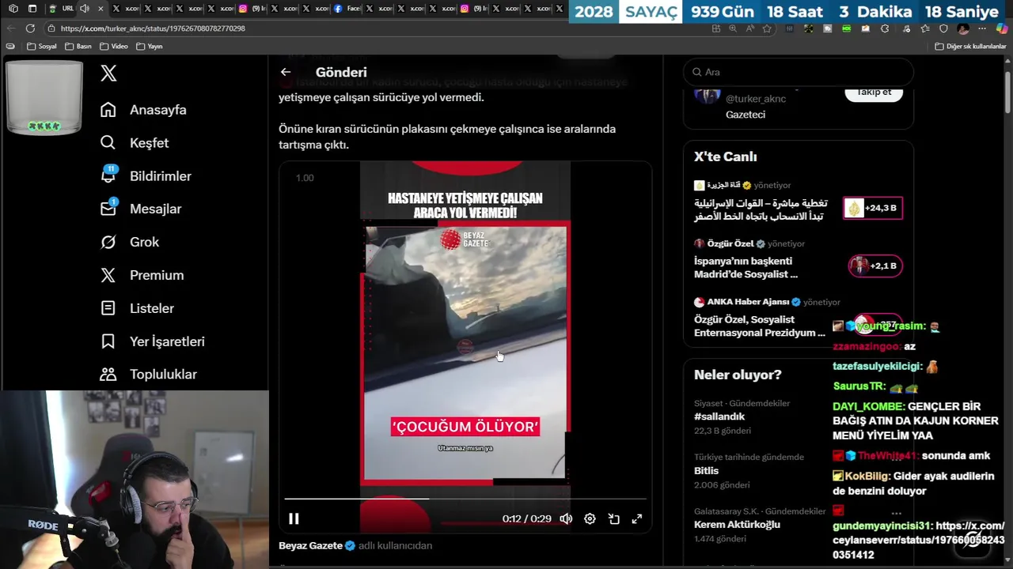
Task: Toggle picture-in-picture for the video
Action: (613, 518)
